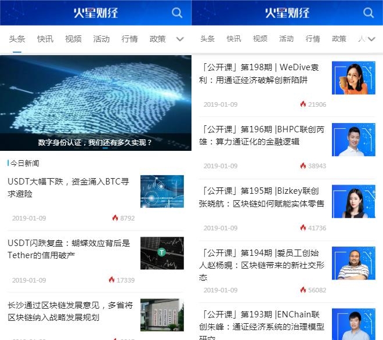
Task: Select 视频 tab in left panel
Action: click(73, 39)
